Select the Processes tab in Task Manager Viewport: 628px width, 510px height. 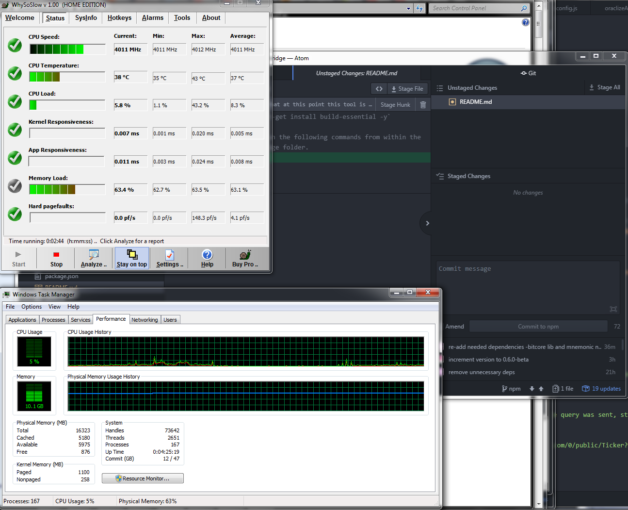tap(53, 320)
